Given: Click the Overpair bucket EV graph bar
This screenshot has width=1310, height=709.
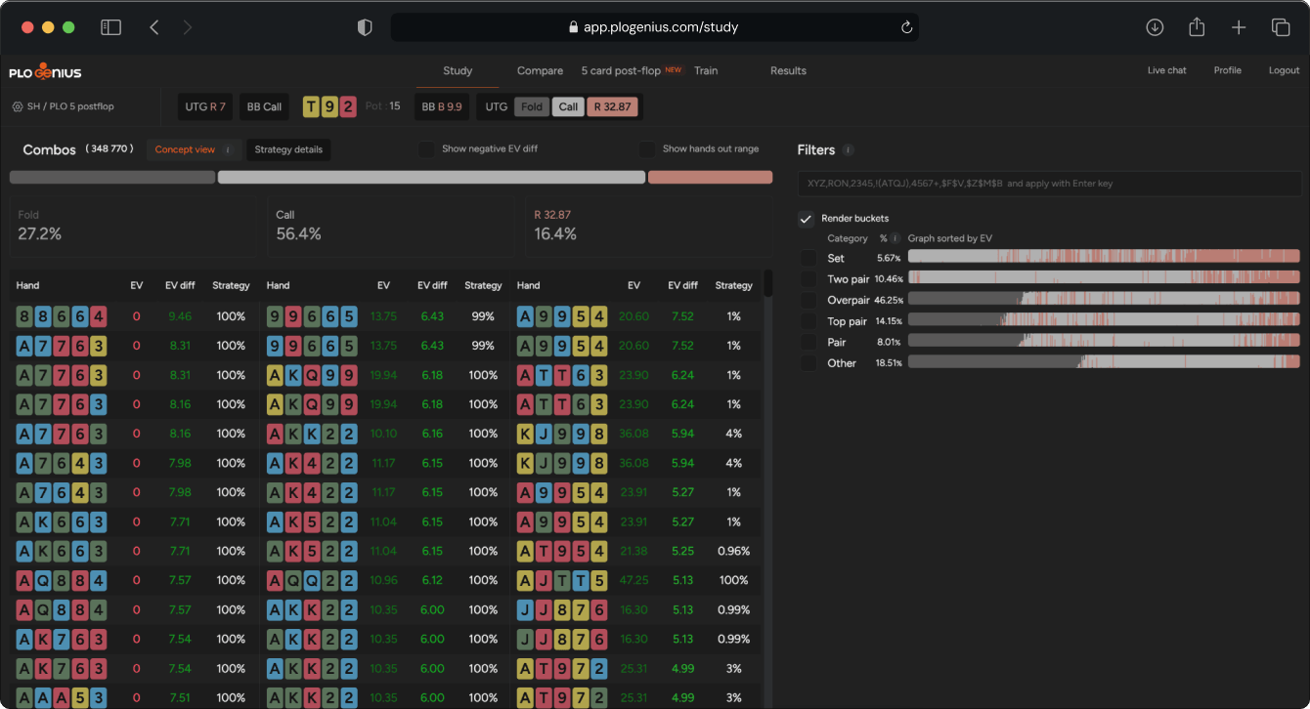Looking at the screenshot, I should tap(1104, 300).
